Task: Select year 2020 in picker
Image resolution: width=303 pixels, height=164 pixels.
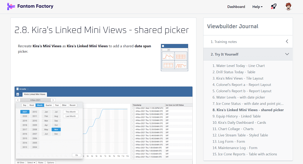Action: 25,116
